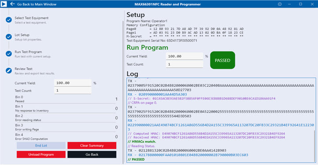Click 'RX - 020990000001AA44D5A303' log line
Image resolution: width=318 pixels, height=165 pixels.
(157, 94)
